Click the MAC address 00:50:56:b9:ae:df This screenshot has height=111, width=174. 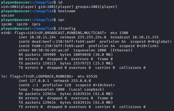[x=50, y=50]
